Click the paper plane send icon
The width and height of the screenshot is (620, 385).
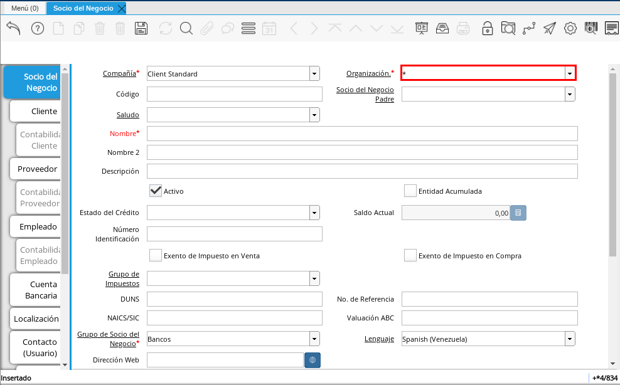(549, 28)
